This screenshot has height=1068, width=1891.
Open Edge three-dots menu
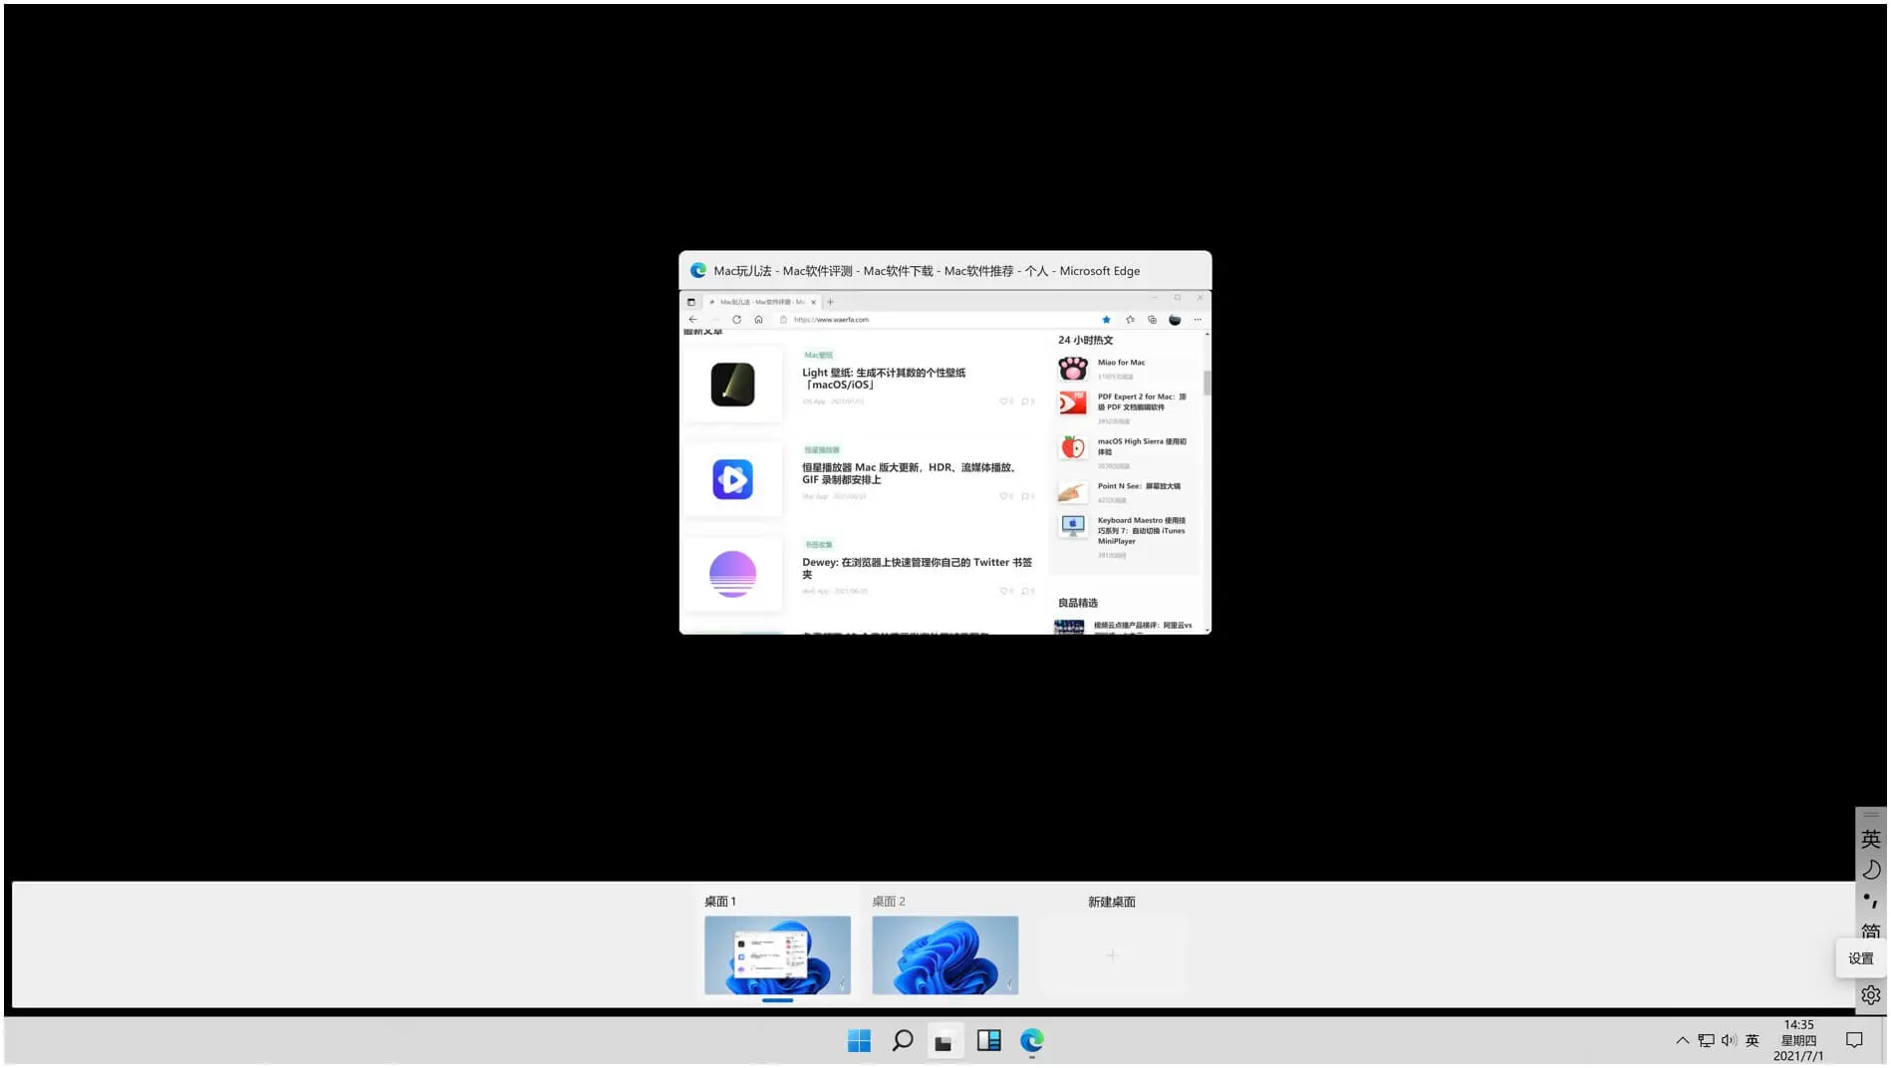pos(1198,320)
